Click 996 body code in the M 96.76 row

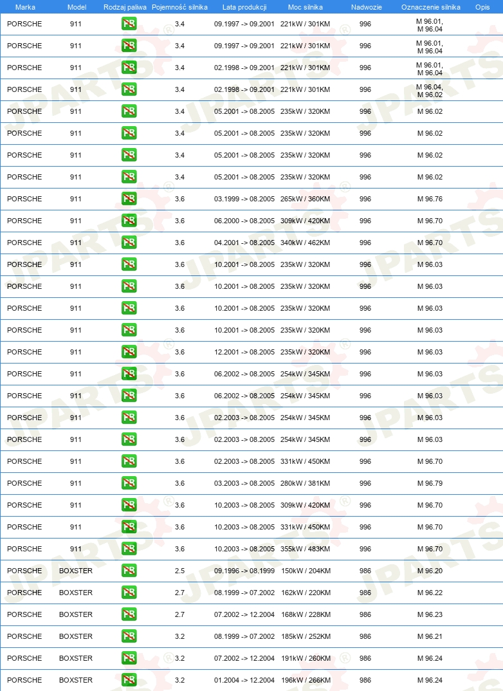[x=365, y=199]
